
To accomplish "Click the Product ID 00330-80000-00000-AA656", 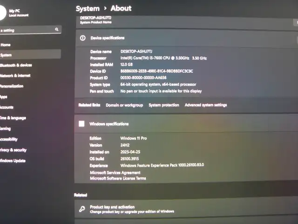I will tap(143, 77).
